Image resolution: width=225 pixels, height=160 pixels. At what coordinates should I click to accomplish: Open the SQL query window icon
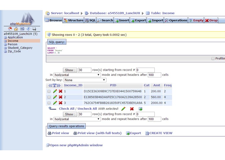click(22, 29)
